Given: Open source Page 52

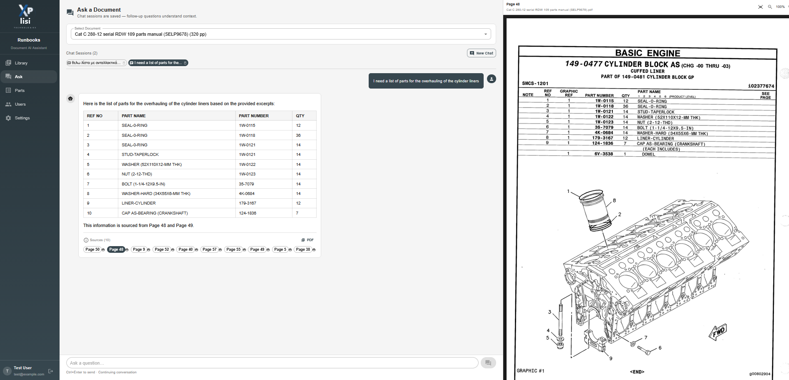Looking at the screenshot, I should point(162,249).
